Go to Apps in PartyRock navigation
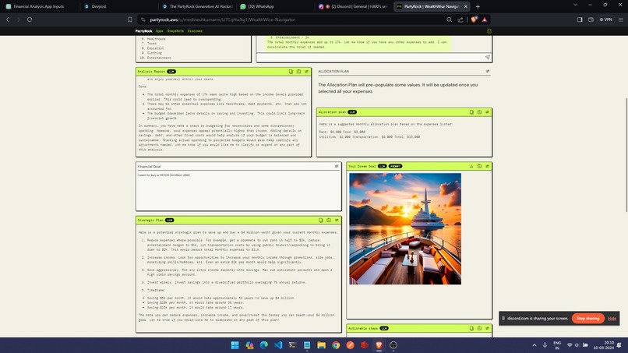The height and width of the screenshot is (353, 628). point(160,31)
